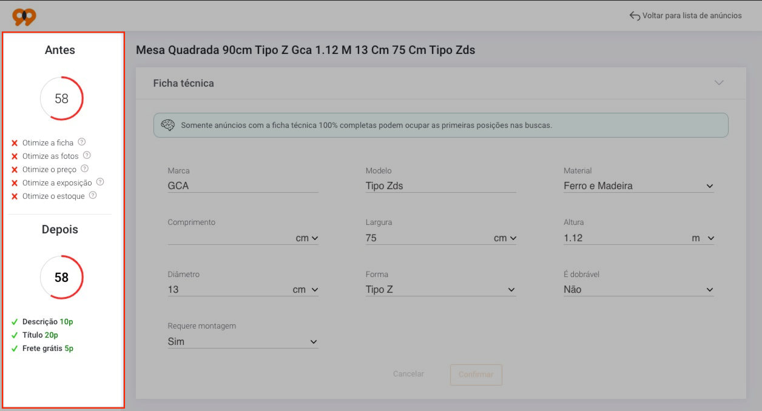Screen dimensions: 762x411
Task: Click Título 20p text
Action: coord(40,335)
